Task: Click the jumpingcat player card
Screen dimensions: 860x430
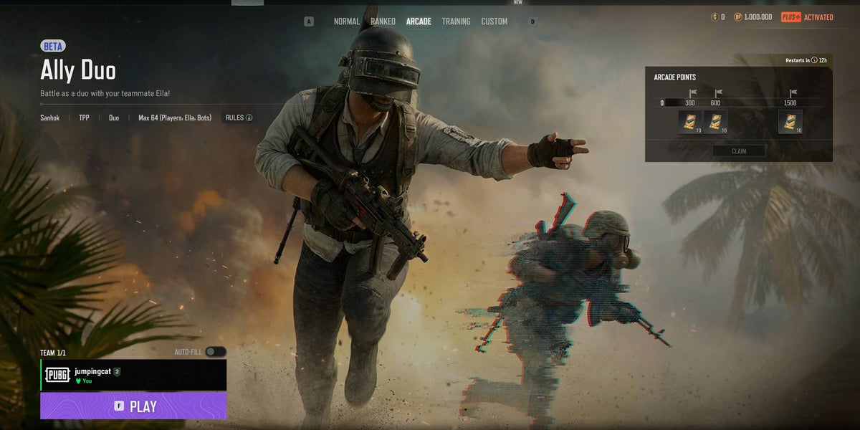Action: click(x=133, y=375)
